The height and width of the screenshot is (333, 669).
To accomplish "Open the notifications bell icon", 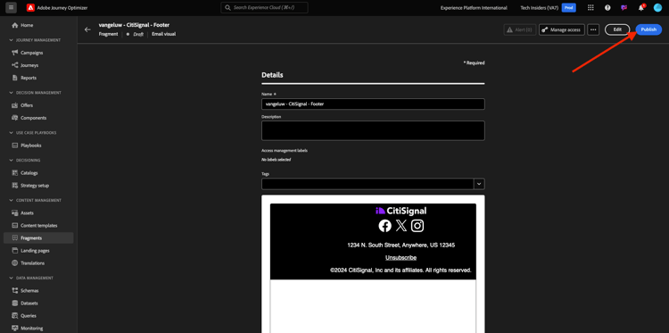I will coord(640,8).
